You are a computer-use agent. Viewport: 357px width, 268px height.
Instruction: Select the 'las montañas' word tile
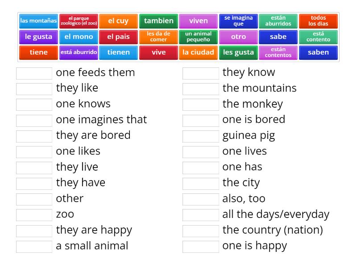point(39,21)
